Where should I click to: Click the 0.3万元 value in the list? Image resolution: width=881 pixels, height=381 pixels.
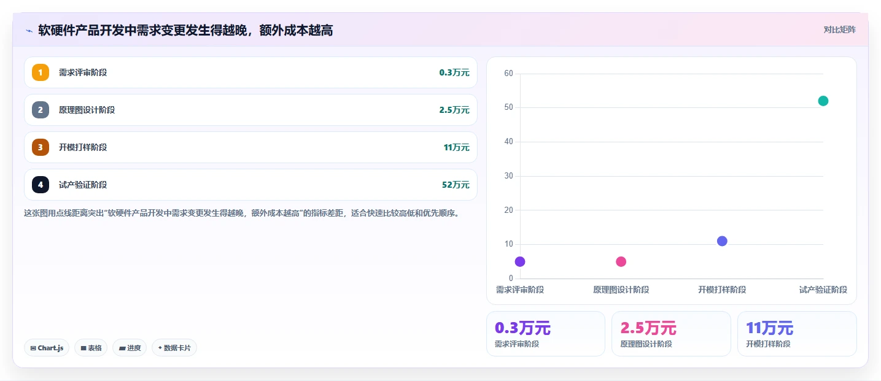[x=454, y=72]
